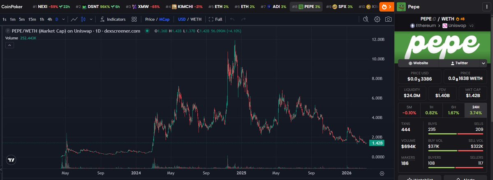The image size is (493, 180).
Task: Click the orange trending fire button
Action: (387, 7)
